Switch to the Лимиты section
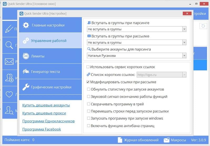This screenshot has height=146, width=210. (x=50, y=56)
